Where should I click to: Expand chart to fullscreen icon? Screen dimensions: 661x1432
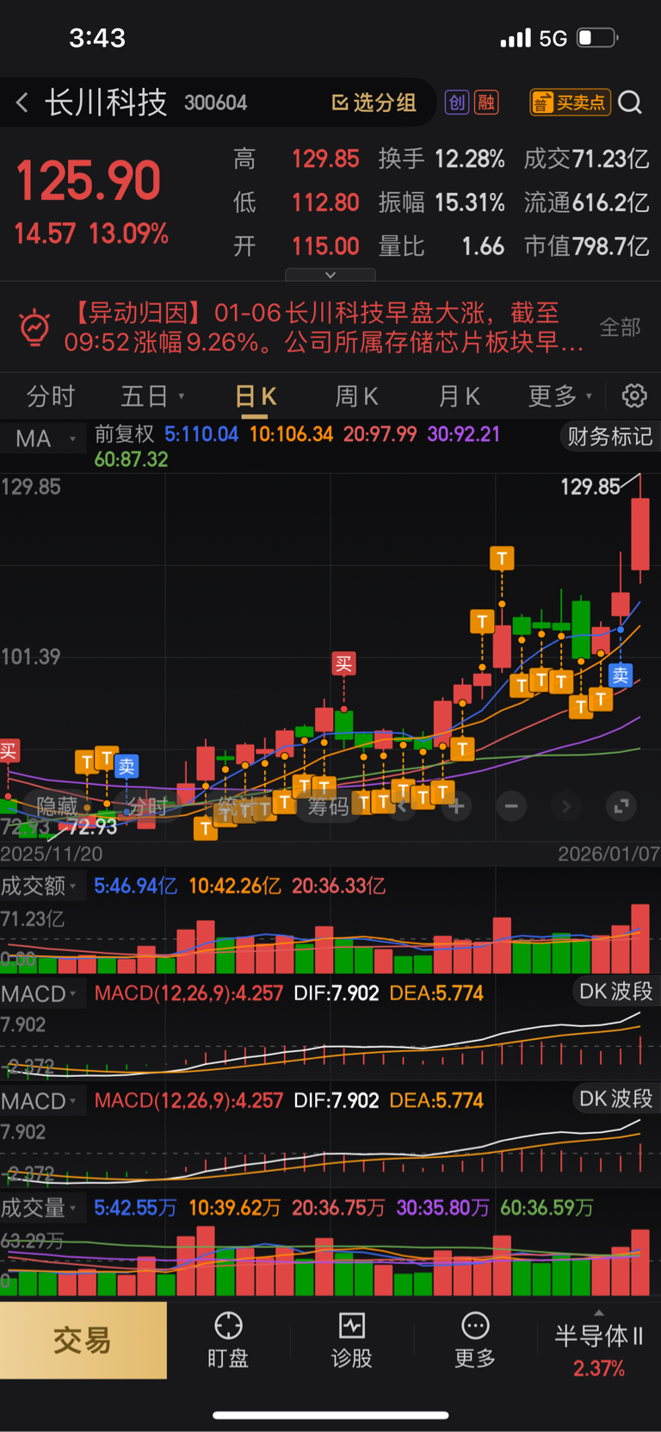coord(621,806)
